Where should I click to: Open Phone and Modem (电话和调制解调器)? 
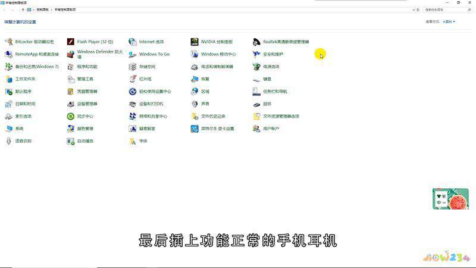point(212,67)
